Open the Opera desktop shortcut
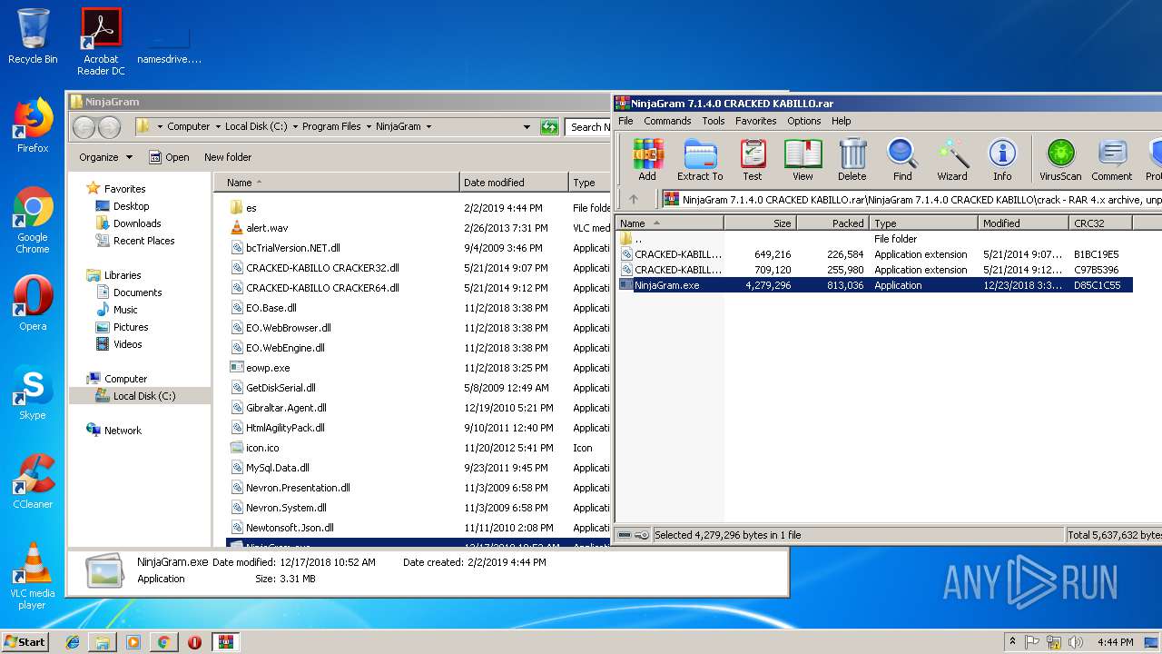The image size is (1162, 654). point(33,302)
